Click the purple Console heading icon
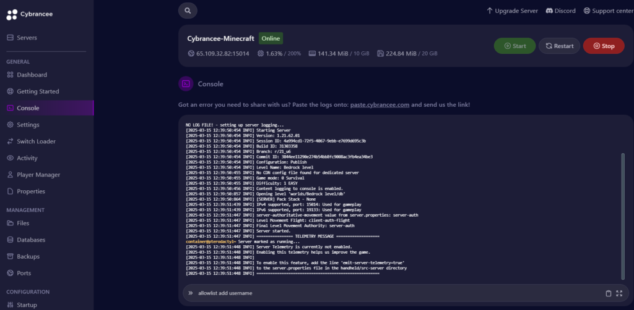The height and width of the screenshot is (310, 634). (x=186, y=84)
